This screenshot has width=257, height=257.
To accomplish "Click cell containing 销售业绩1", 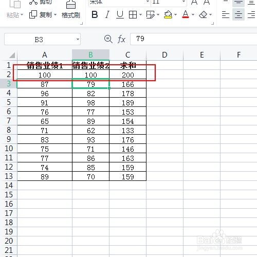I will (45, 65).
